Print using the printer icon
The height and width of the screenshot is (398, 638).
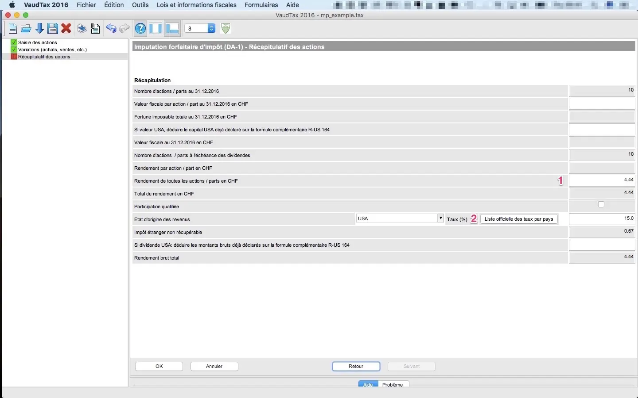[82, 29]
